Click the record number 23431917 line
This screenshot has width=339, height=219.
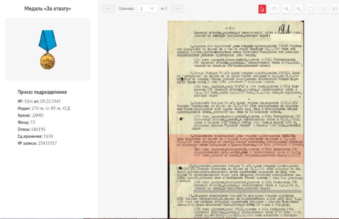[x=37, y=143]
